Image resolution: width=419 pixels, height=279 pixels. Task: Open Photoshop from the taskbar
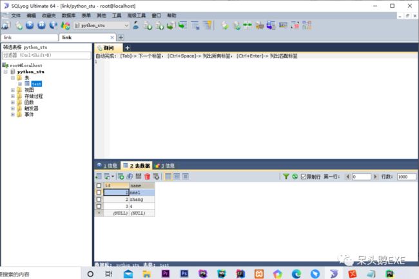coord(184,274)
